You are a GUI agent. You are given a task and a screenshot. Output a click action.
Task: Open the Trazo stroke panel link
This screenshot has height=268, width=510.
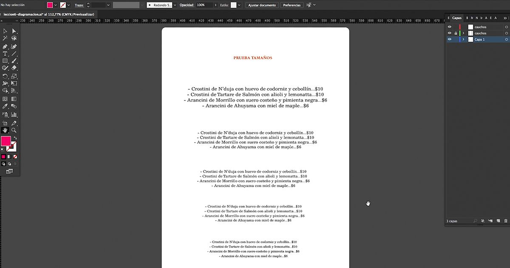tap(79, 5)
